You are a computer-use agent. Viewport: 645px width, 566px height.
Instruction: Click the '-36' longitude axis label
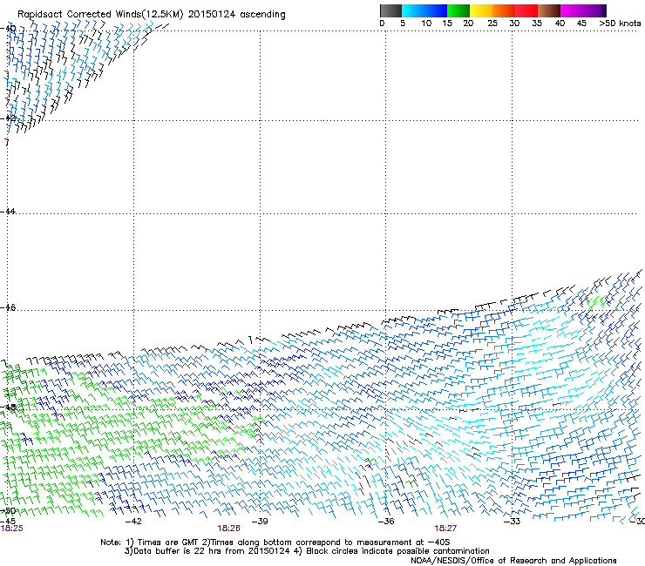point(386,522)
